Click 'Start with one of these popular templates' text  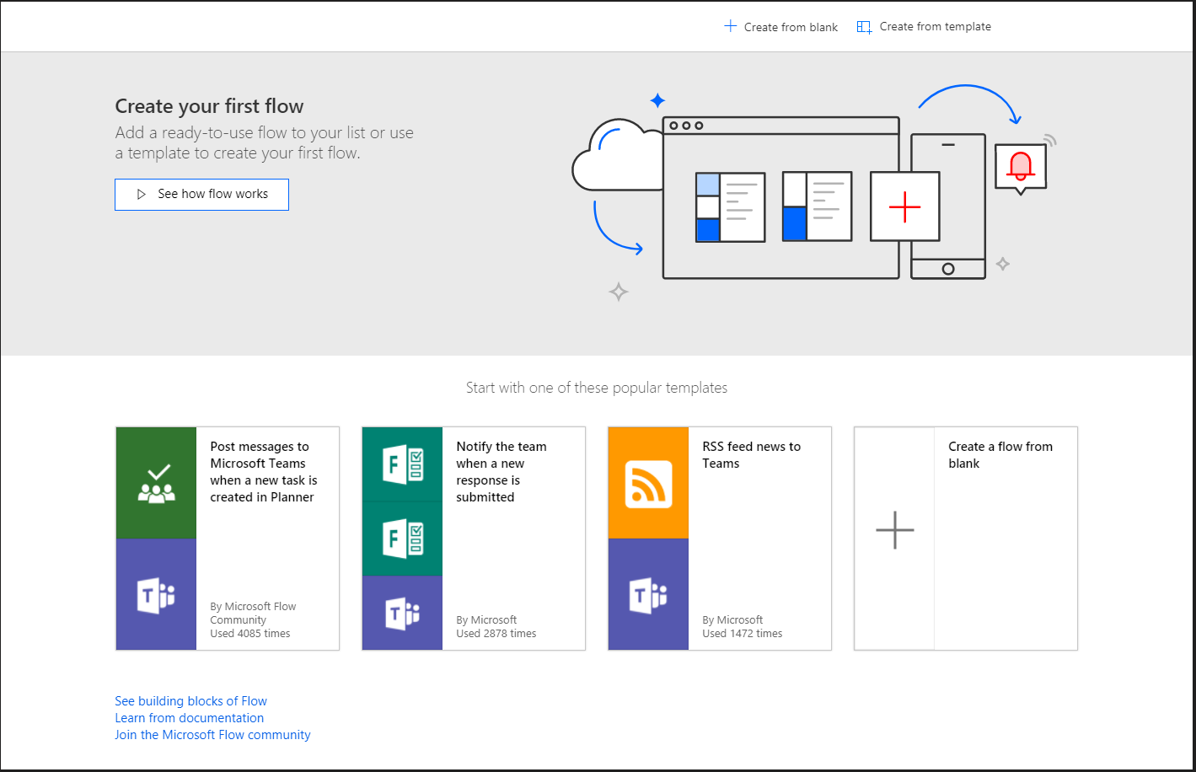click(x=597, y=388)
